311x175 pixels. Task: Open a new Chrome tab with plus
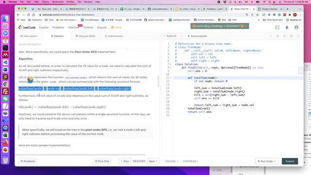point(287,9)
